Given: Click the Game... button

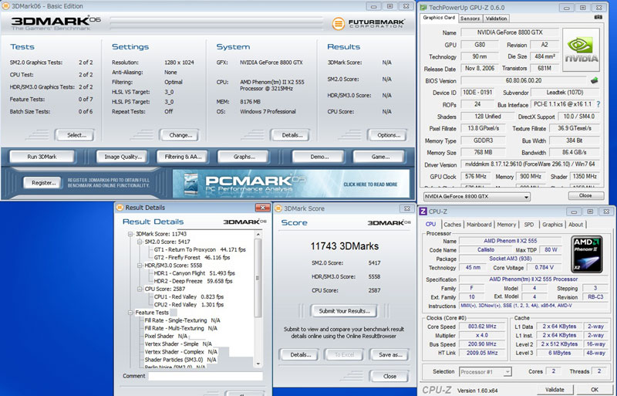Looking at the screenshot, I should 379,157.
